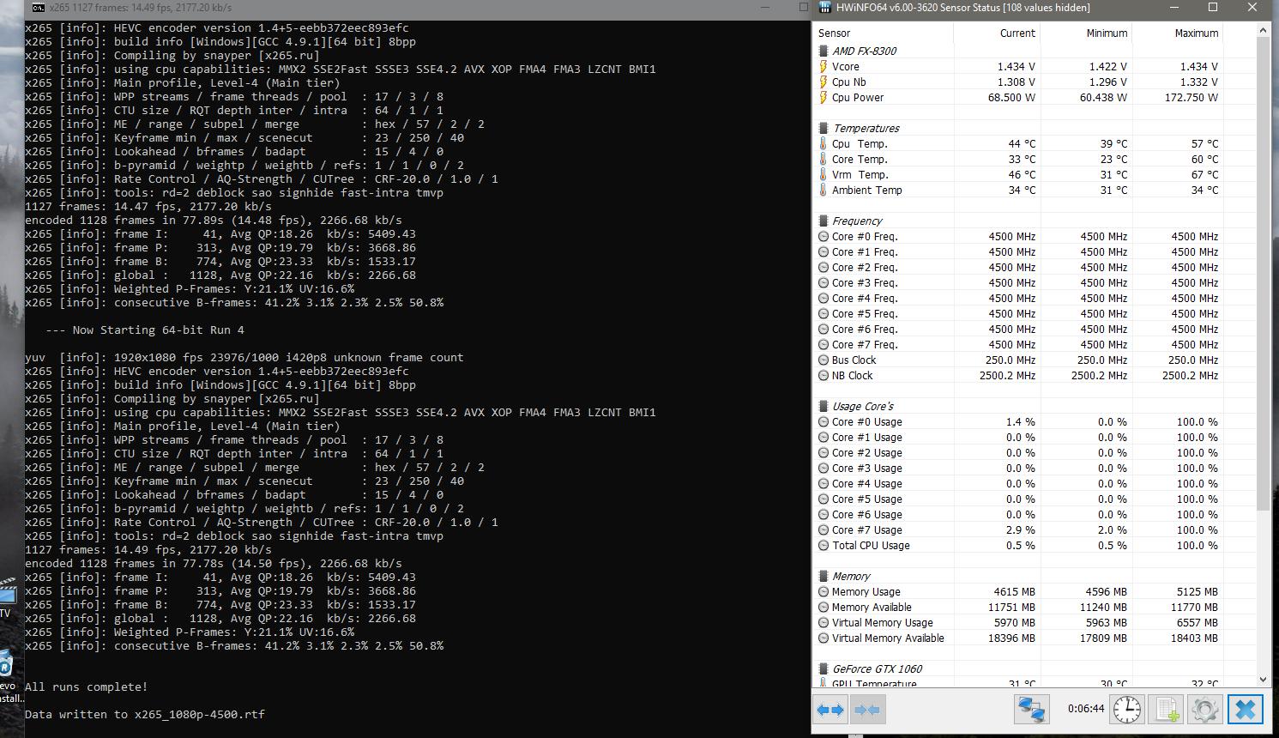
Task: Select the GeForce GTX 1060 group
Action: coord(877,668)
